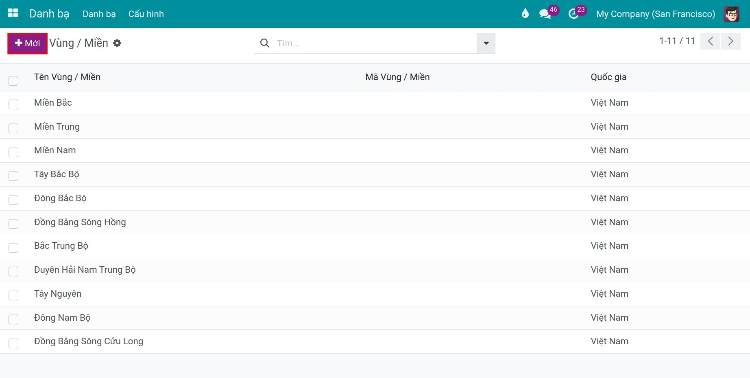Open the Tây Nguyên record
This screenshot has height=378, width=750.
(x=58, y=293)
